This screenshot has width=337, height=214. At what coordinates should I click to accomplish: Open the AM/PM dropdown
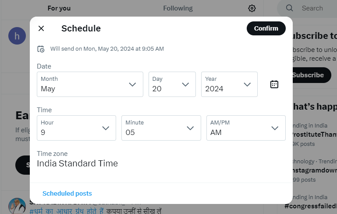click(246, 128)
